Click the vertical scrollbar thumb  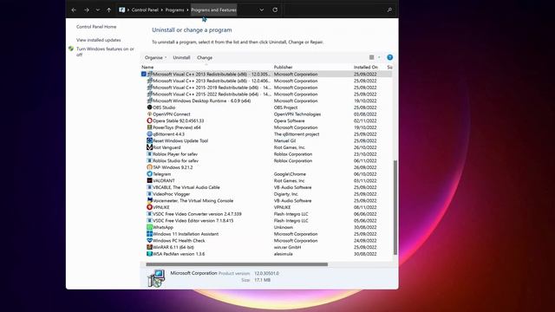point(395,207)
